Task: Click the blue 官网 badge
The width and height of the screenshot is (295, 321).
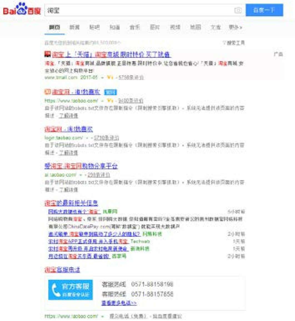Action: [110, 92]
